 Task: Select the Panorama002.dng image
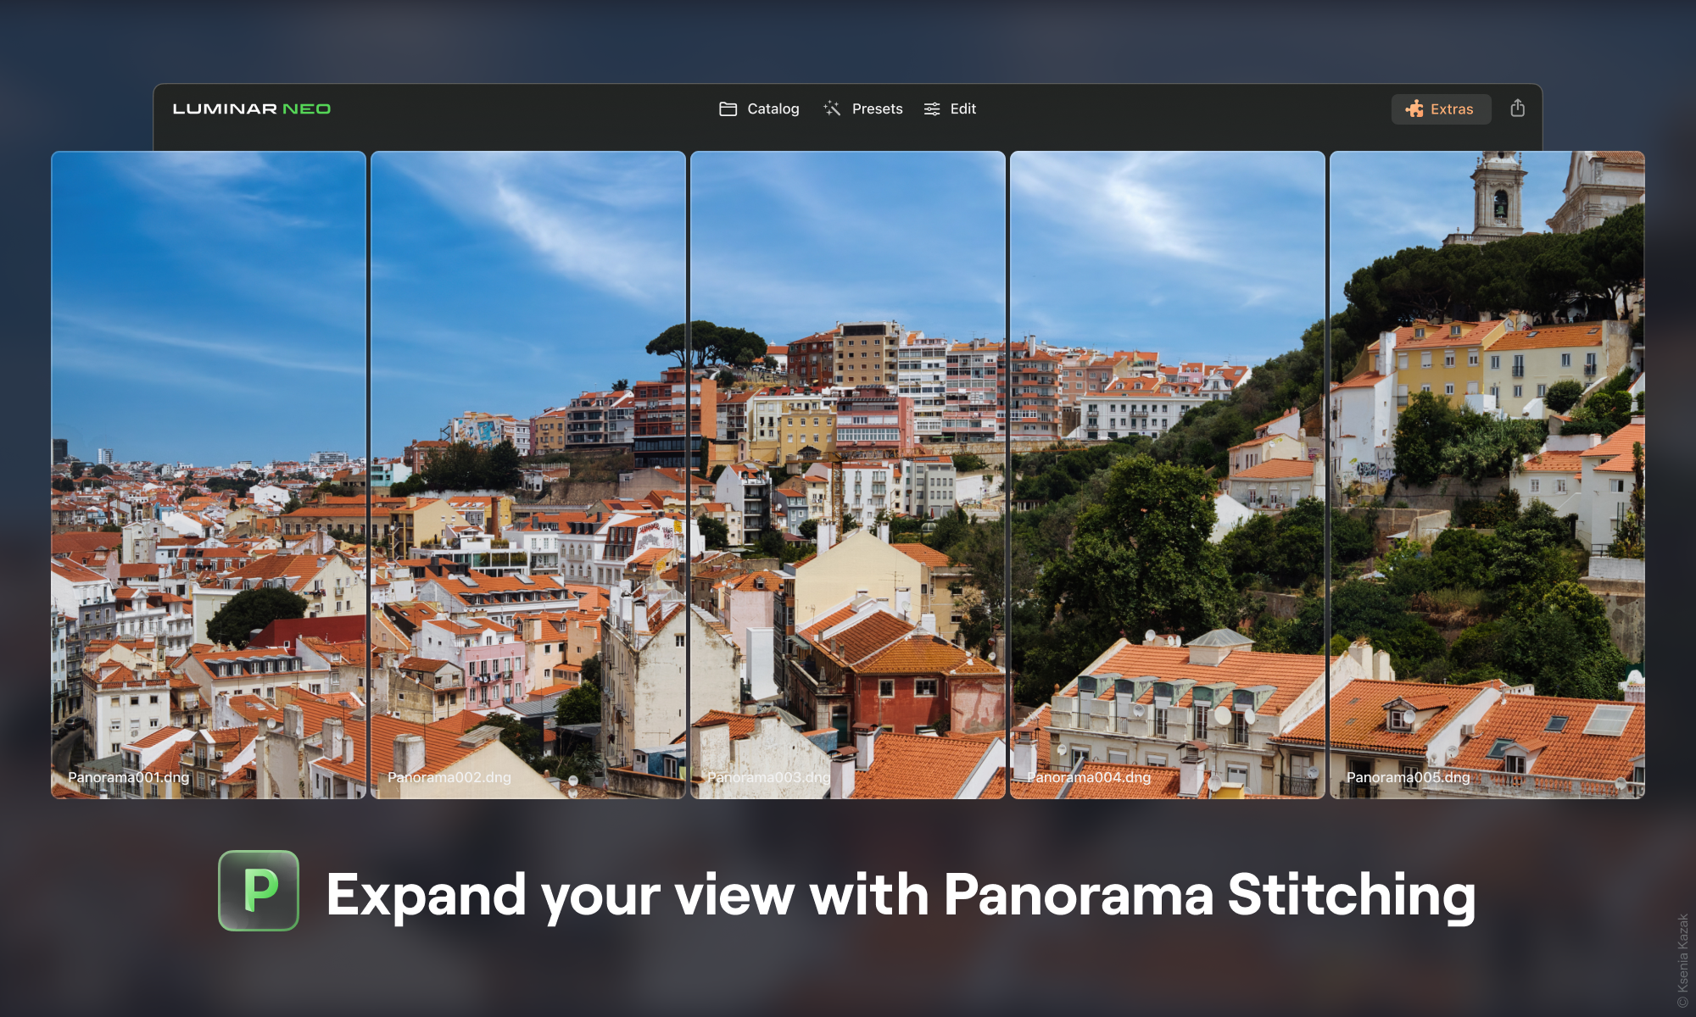[x=527, y=475]
